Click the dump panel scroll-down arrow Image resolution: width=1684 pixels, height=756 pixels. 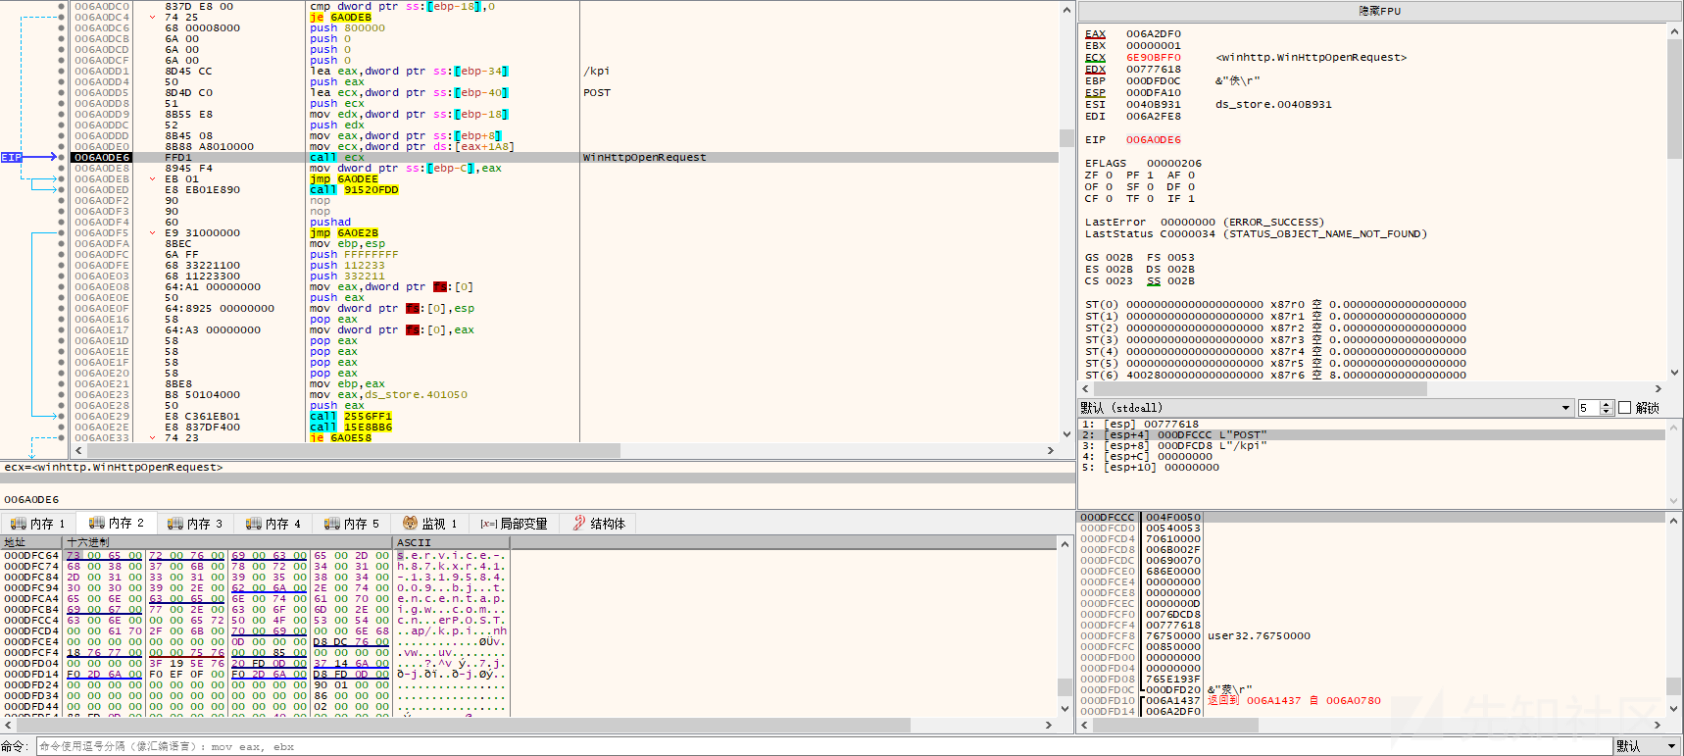coord(1065,709)
